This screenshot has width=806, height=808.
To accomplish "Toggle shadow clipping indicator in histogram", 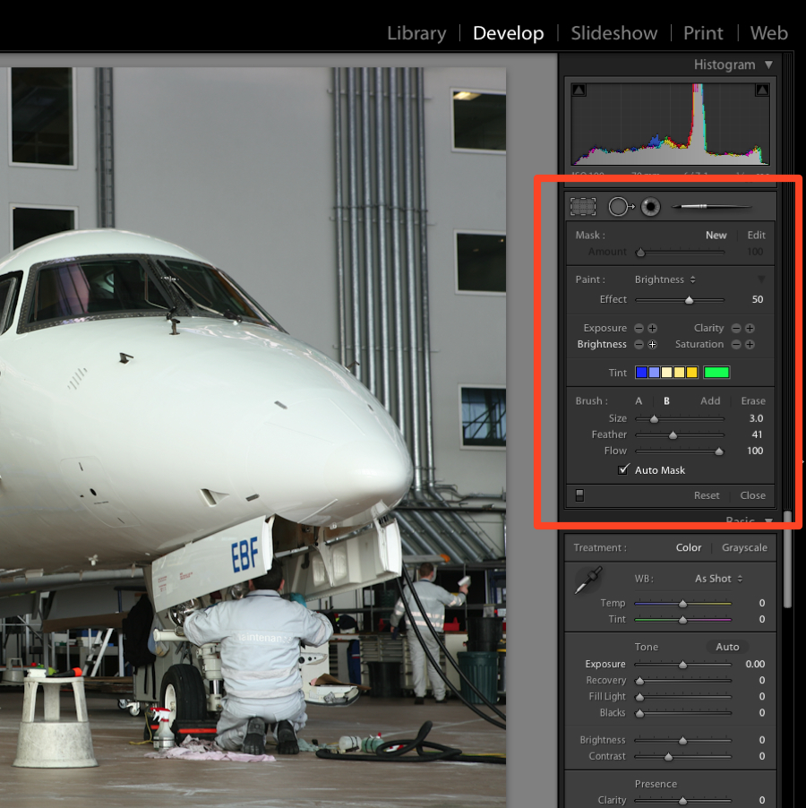I will pos(579,90).
